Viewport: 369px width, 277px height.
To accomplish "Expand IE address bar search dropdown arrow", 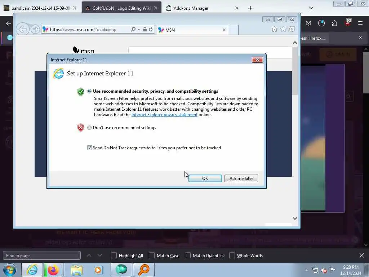I will click(139, 30).
